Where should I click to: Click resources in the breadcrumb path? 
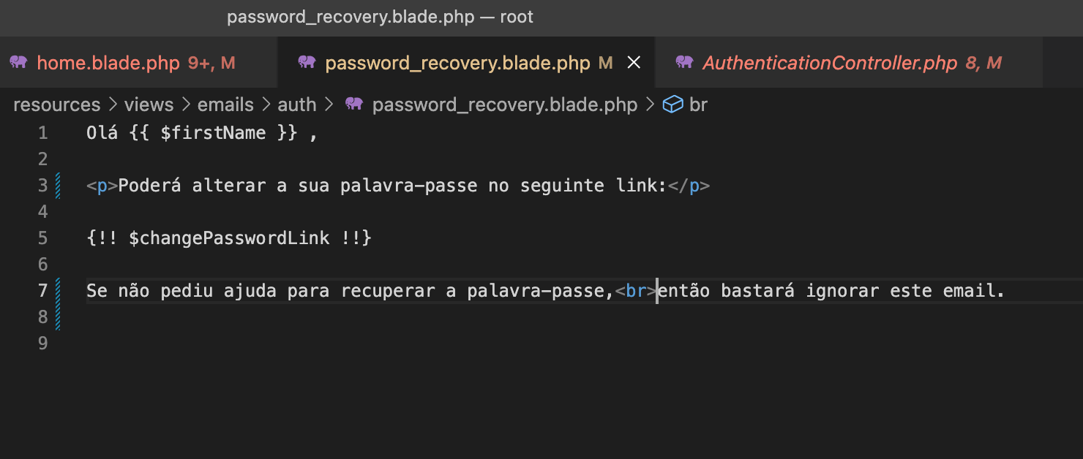point(56,104)
